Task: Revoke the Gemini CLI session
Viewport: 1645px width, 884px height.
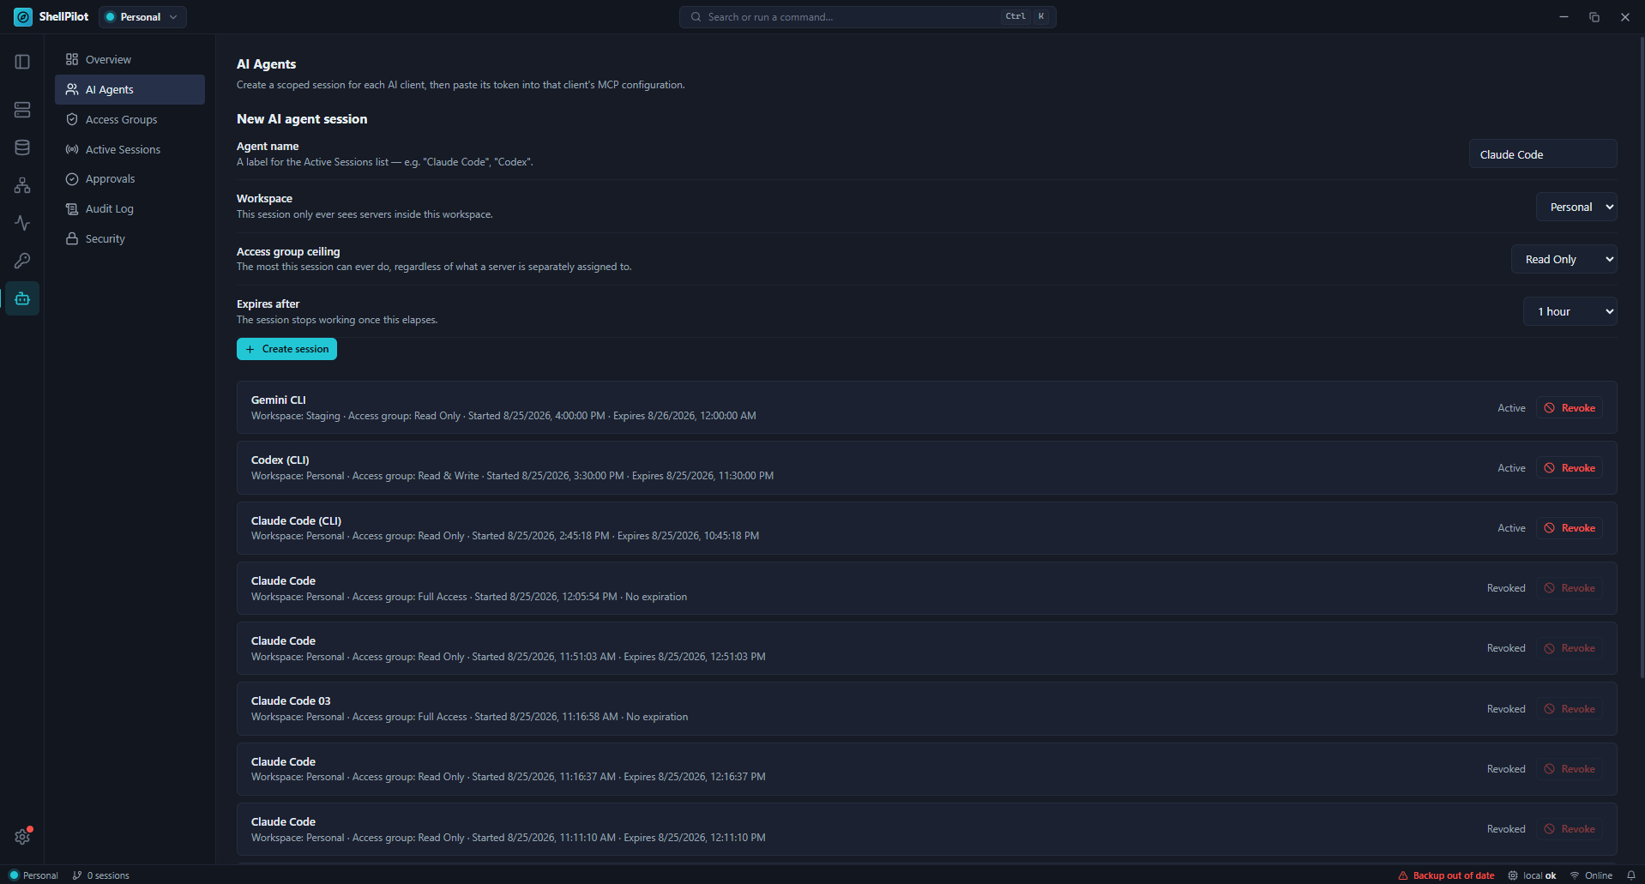Action: pyautogui.click(x=1570, y=408)
